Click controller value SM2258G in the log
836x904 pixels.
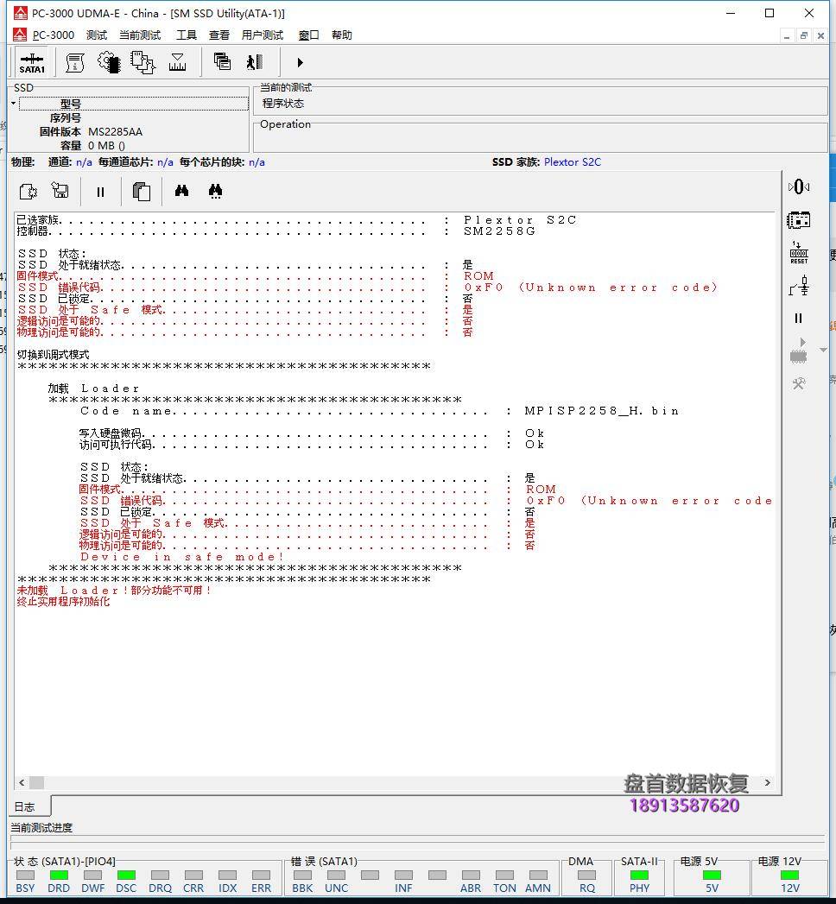[499, 231]
